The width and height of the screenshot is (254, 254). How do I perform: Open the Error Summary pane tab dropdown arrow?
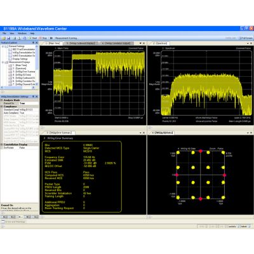(140, 133)
